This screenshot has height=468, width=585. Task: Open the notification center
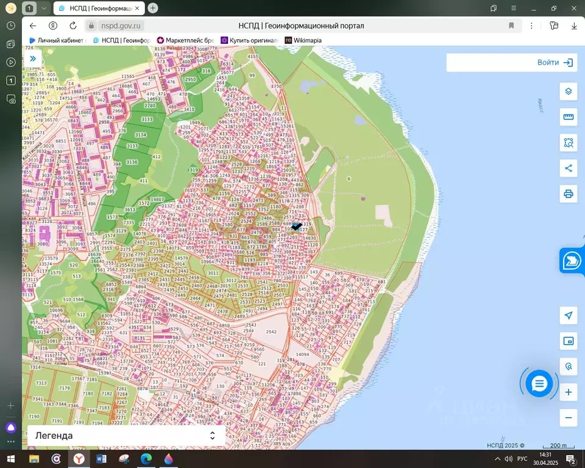point(571,459)
